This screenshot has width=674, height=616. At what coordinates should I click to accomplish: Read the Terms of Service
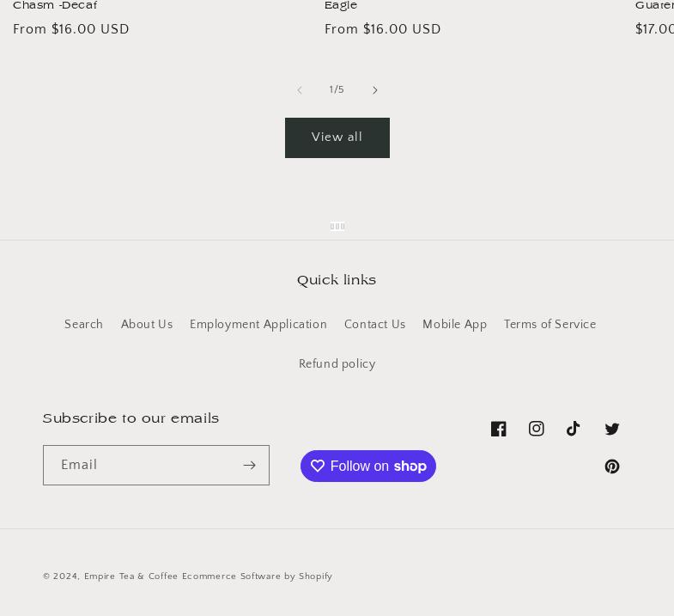tap(550, 325)
